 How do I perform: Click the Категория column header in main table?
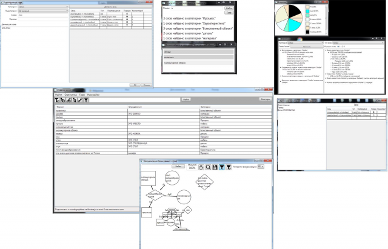[236, 107]
